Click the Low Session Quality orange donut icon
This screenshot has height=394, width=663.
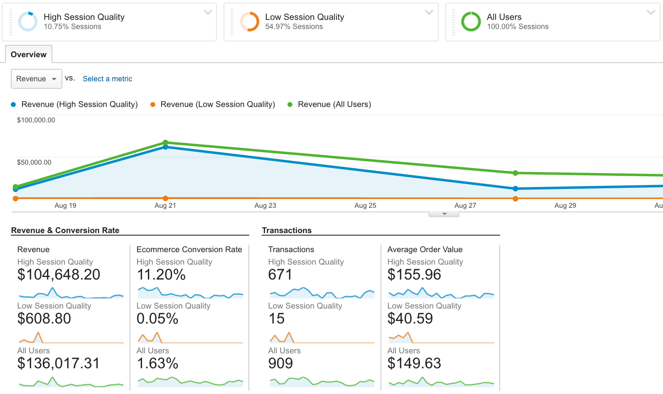click(250, 22)
